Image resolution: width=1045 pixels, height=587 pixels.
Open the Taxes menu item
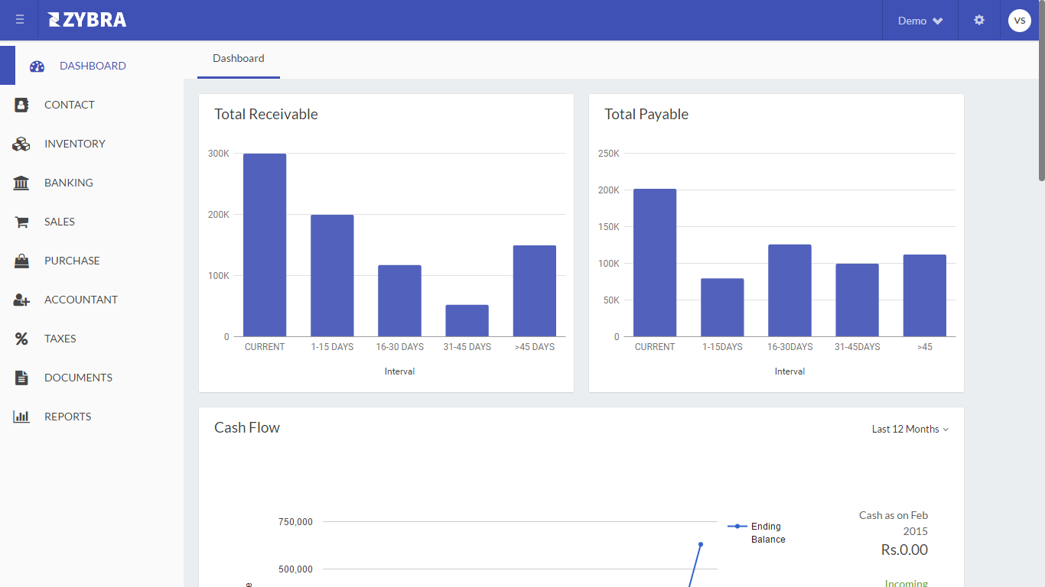[x=60, y=339]
